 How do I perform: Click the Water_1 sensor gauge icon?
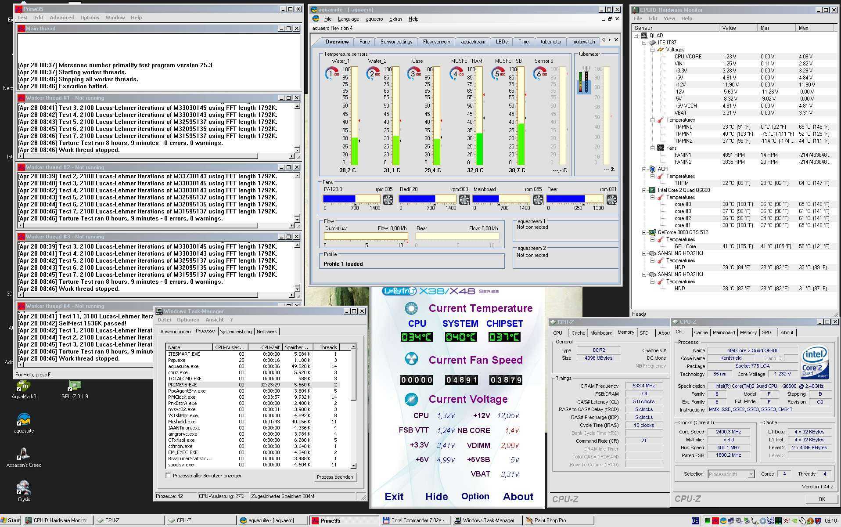click(332, 73)
